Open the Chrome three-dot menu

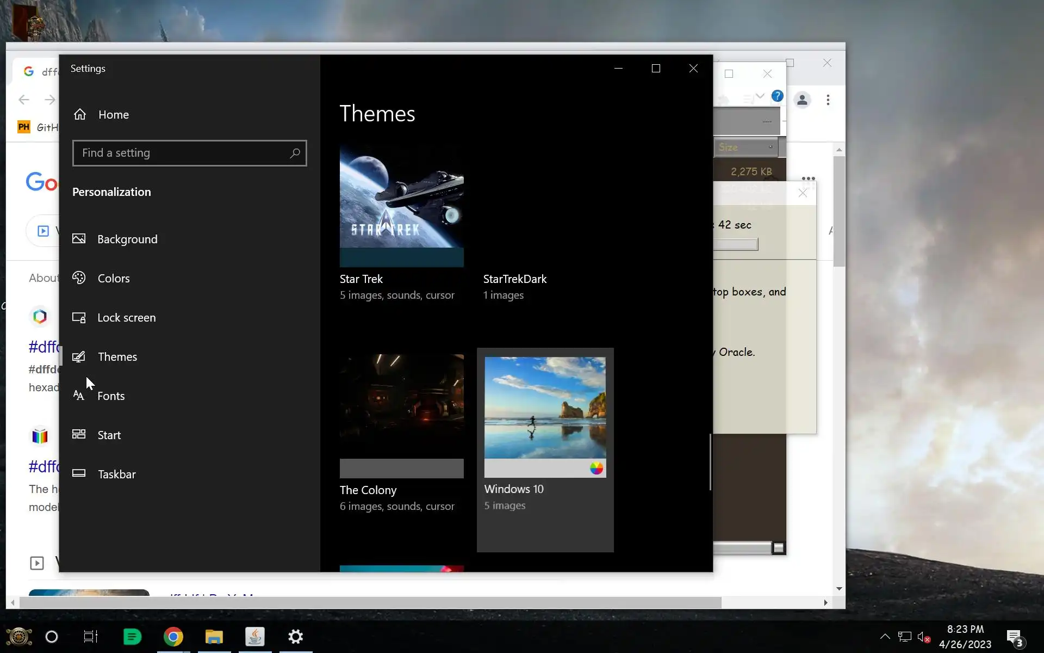828,100
